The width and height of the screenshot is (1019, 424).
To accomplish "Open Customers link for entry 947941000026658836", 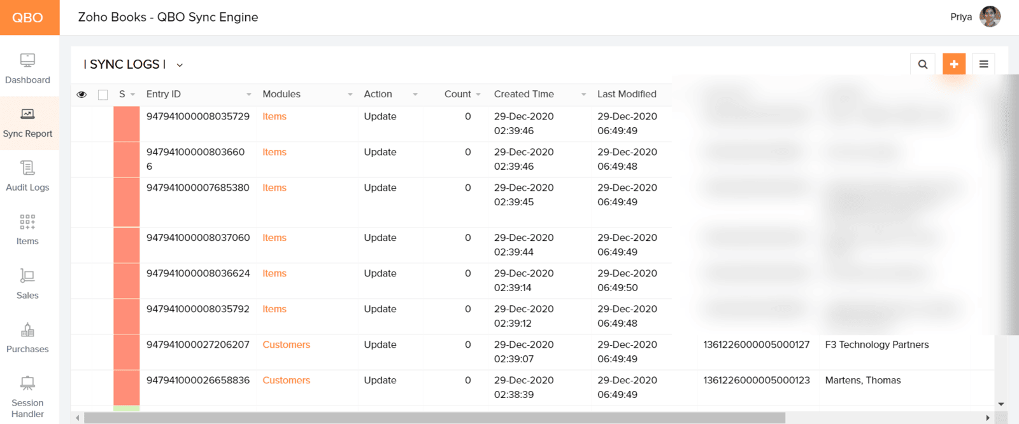I will (286, 380).
